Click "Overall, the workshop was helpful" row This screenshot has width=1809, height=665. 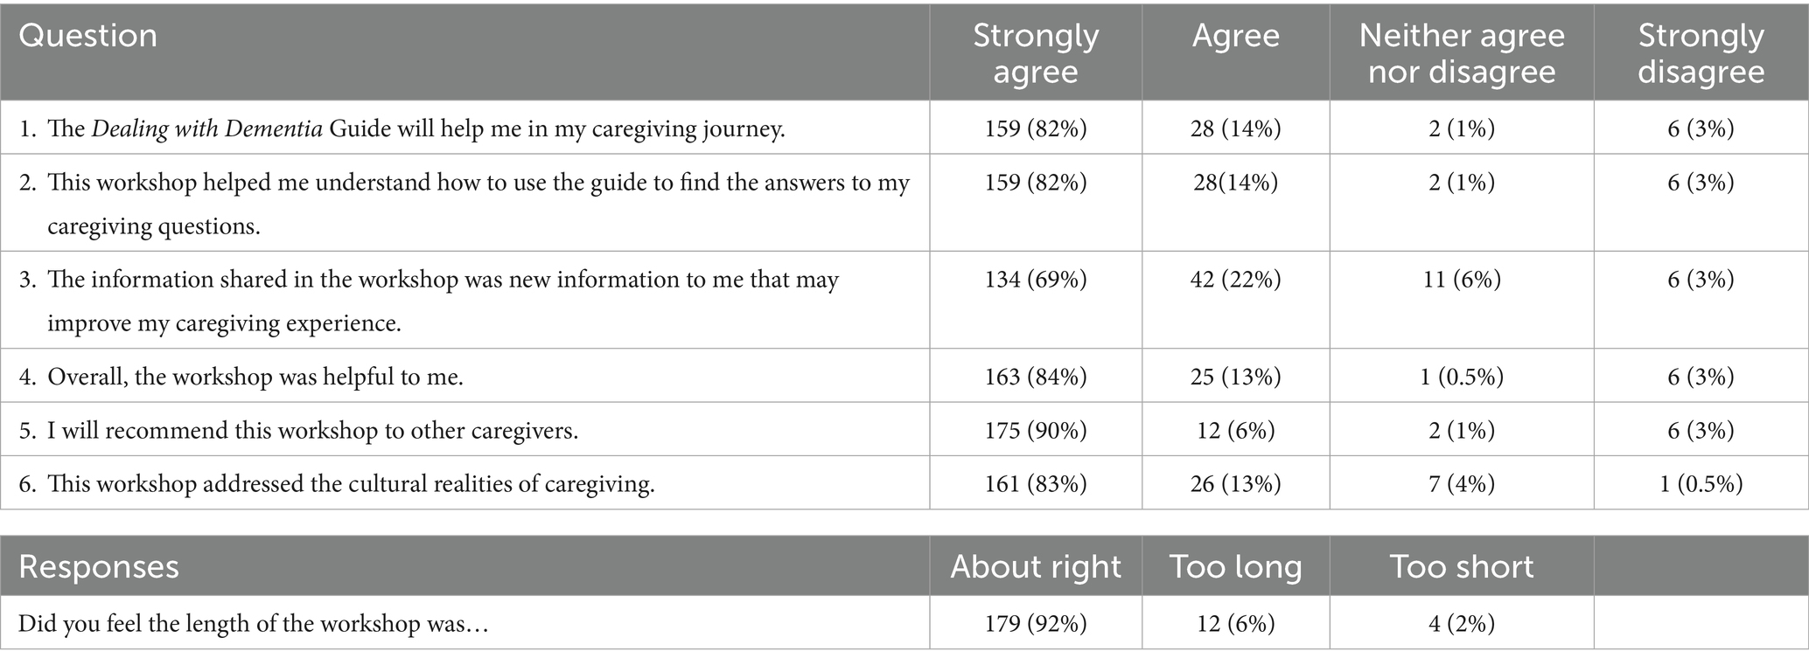255,377
